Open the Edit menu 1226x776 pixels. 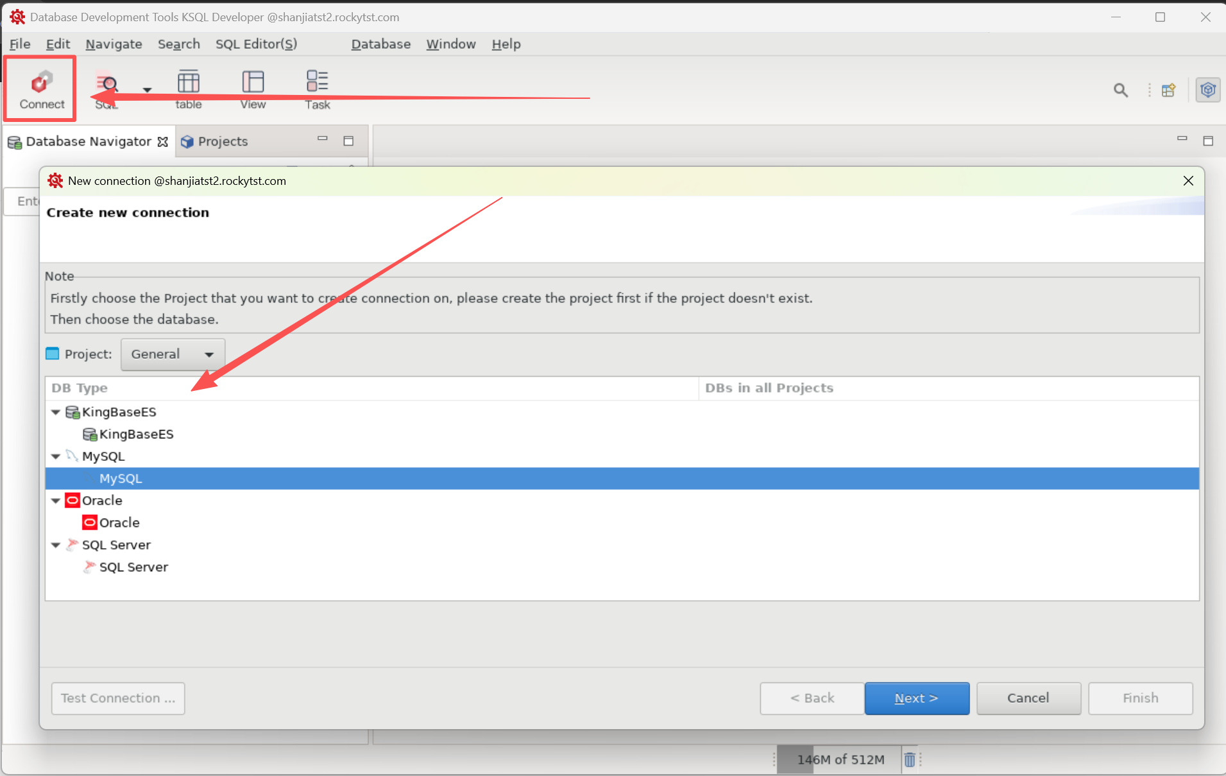pyautogui.click(x=58, y=44)
